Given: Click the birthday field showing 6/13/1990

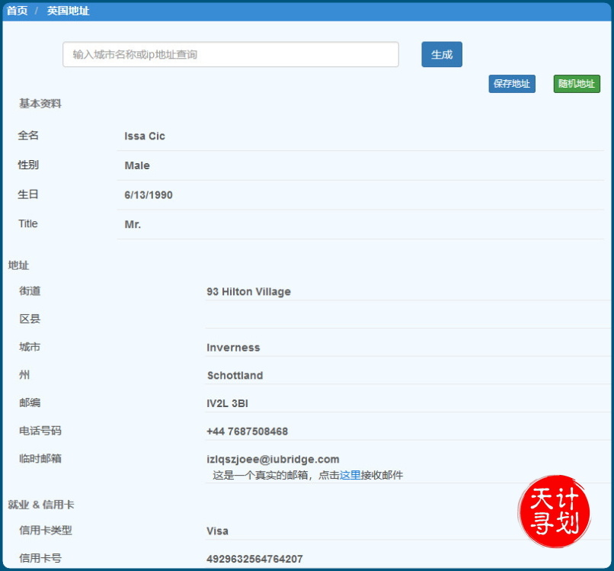Looking at the screenshot, I should click(150, 194).
